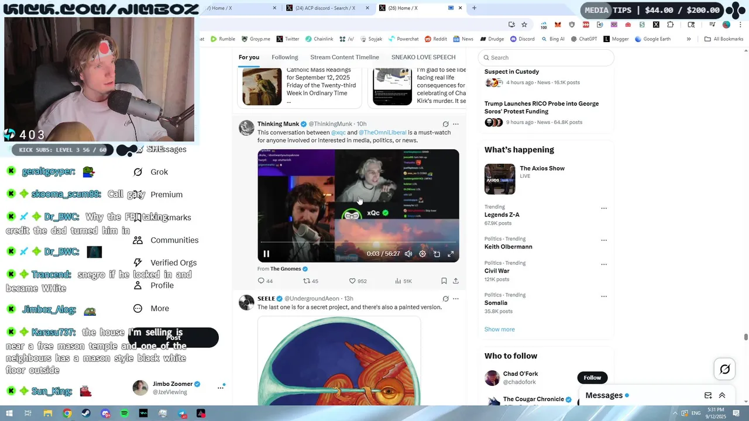The width and height of the screenshot is (749, 421).
Task: Pause the xQc conversation video
Action: pyautogui.click(x=266, y=254)
